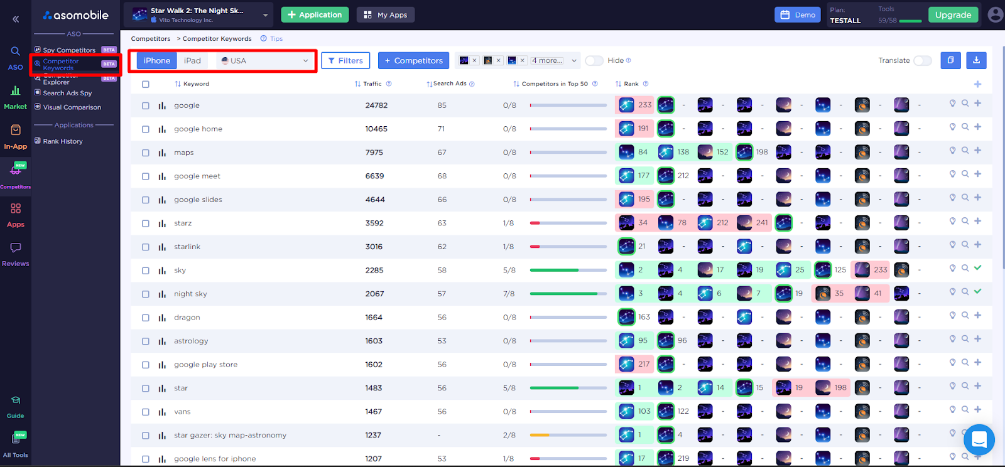Image resolution: width=1005 pixels, height=467 pixels.
Task: Click sky row competitors progress bar
Action: 568,271
